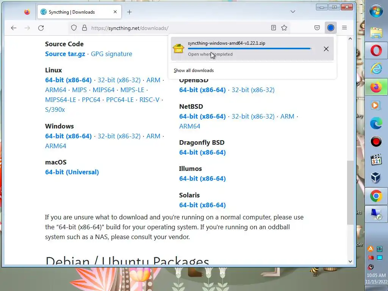Go back with the browser back arrow
Screen dimensions: 388x291
pyautogui.click(x=14, y=28)
